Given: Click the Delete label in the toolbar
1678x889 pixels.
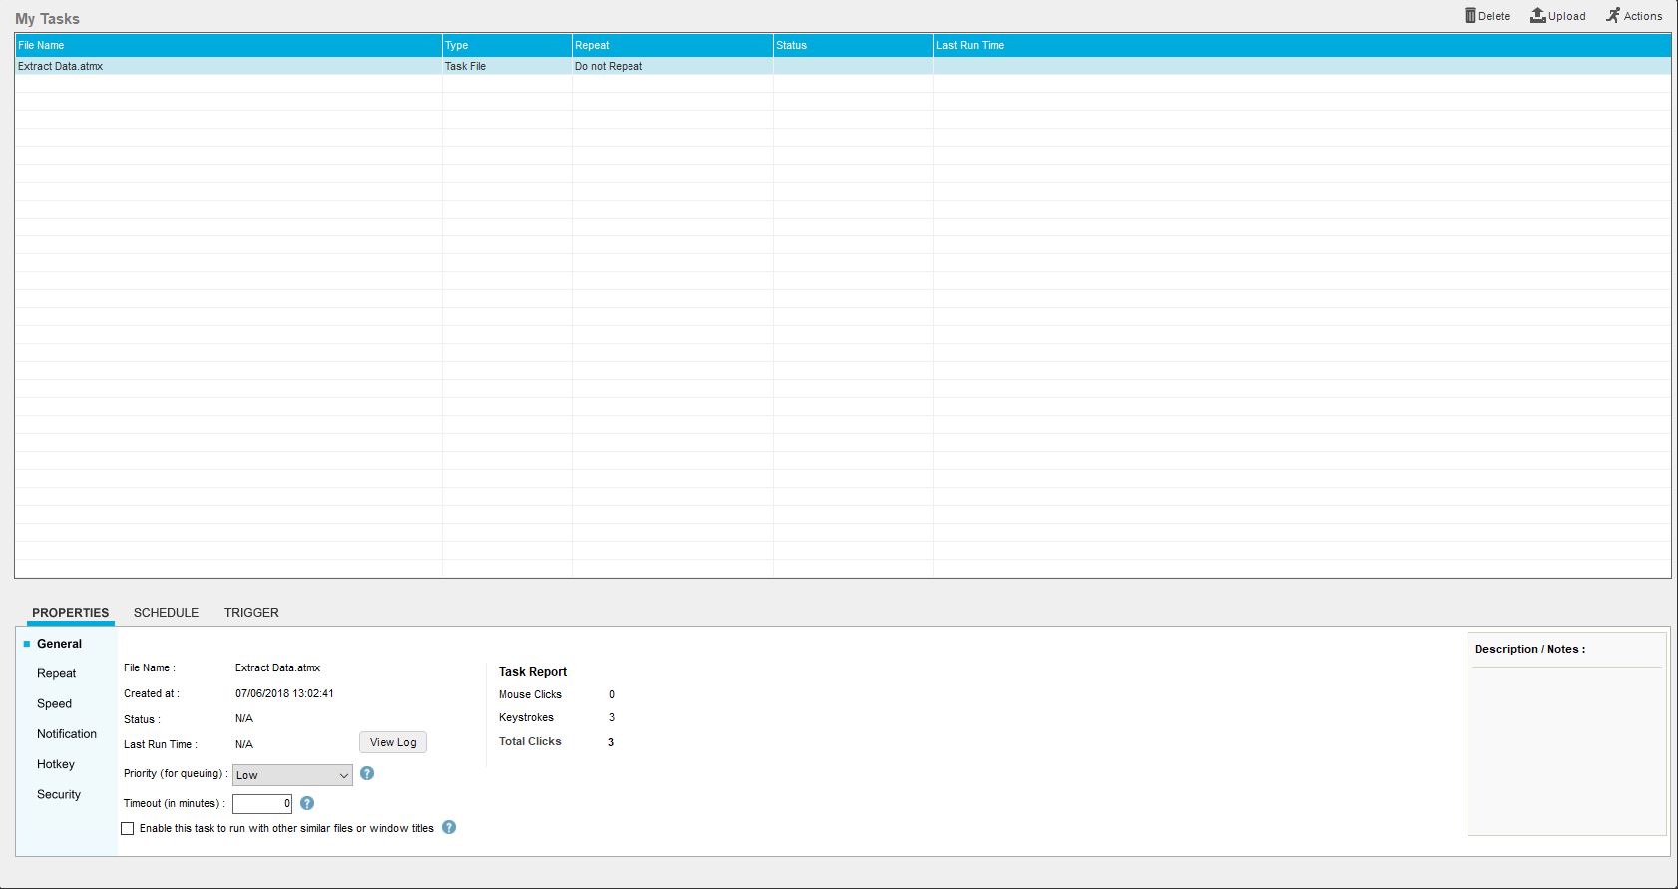Looking at the screenshot, I should [x=1494, y=16].
